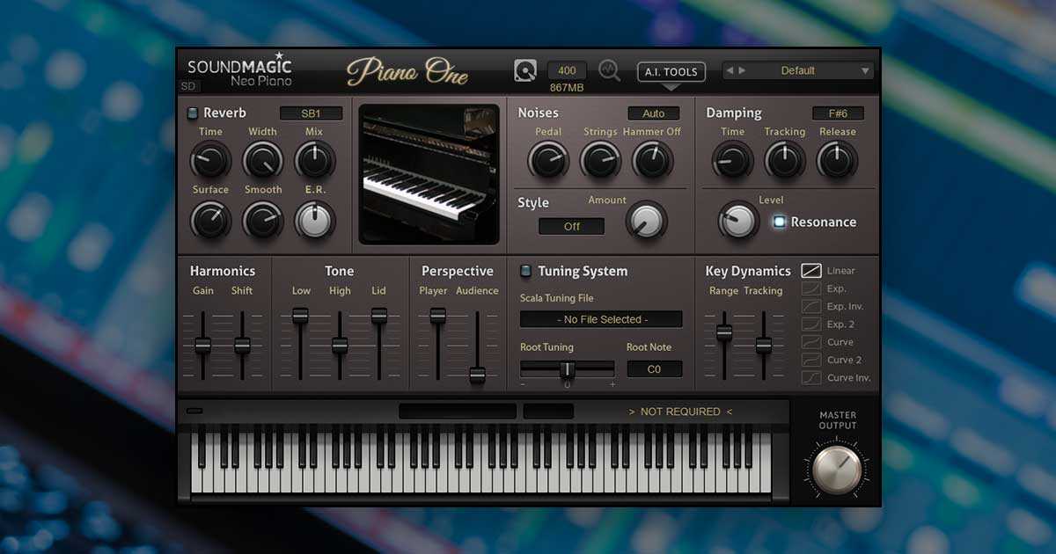Screen dimensions: 1056x554
Task: Open the Noises Auto mode selector
Action: [x=653, y=113]
